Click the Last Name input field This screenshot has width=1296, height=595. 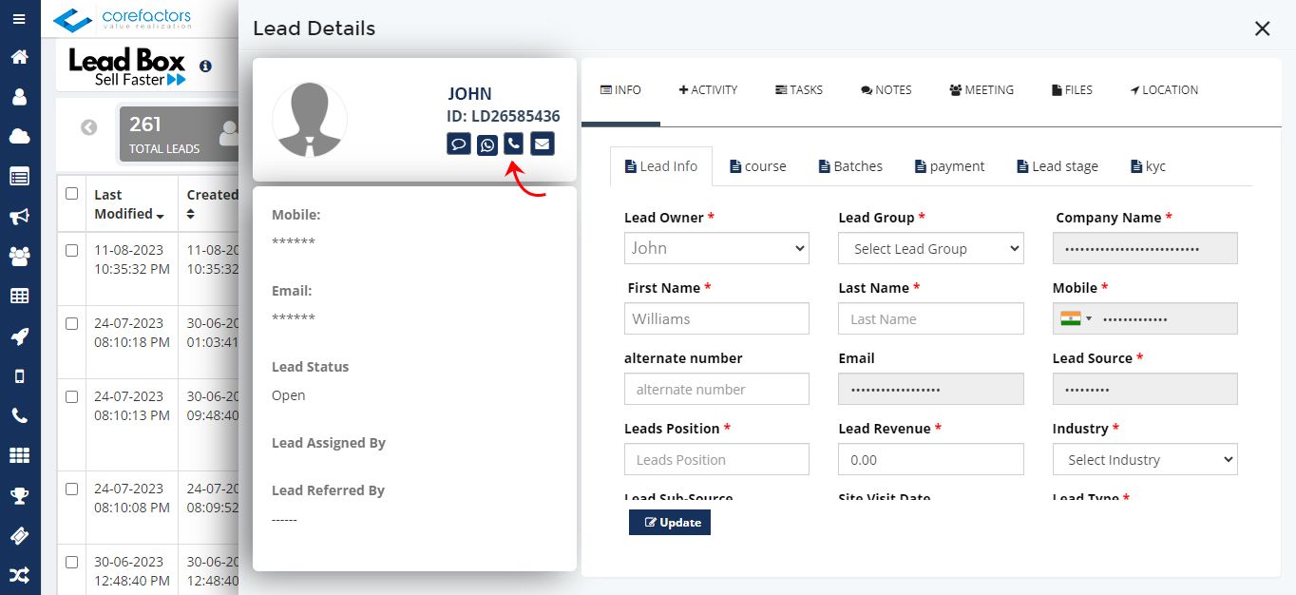pos(931,318)
